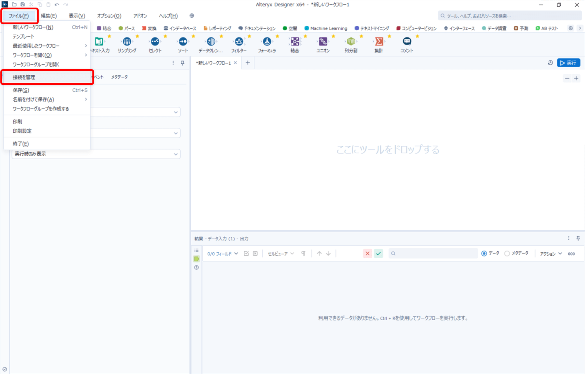Choose 印刷設定 menu entry
This screenshot has width=585, height=374.
tap(47, 131)
